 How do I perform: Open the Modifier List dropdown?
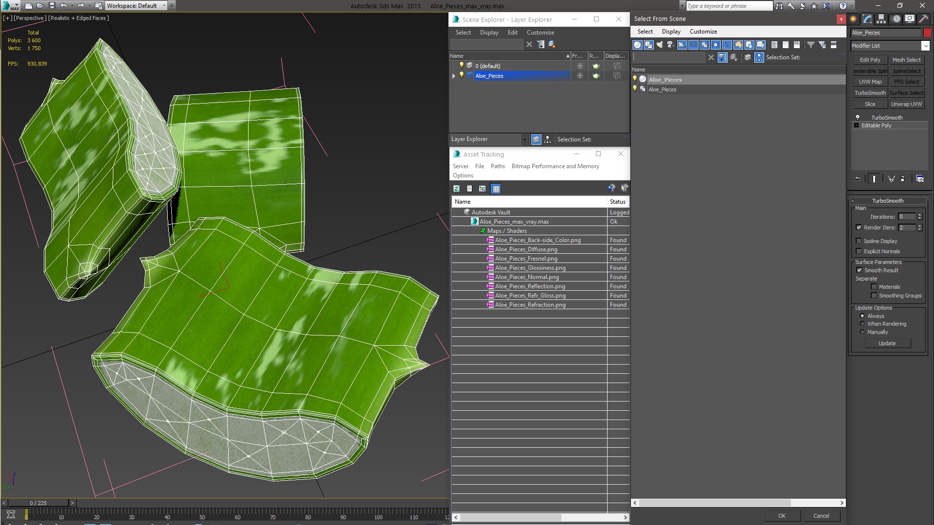(925, 46)
